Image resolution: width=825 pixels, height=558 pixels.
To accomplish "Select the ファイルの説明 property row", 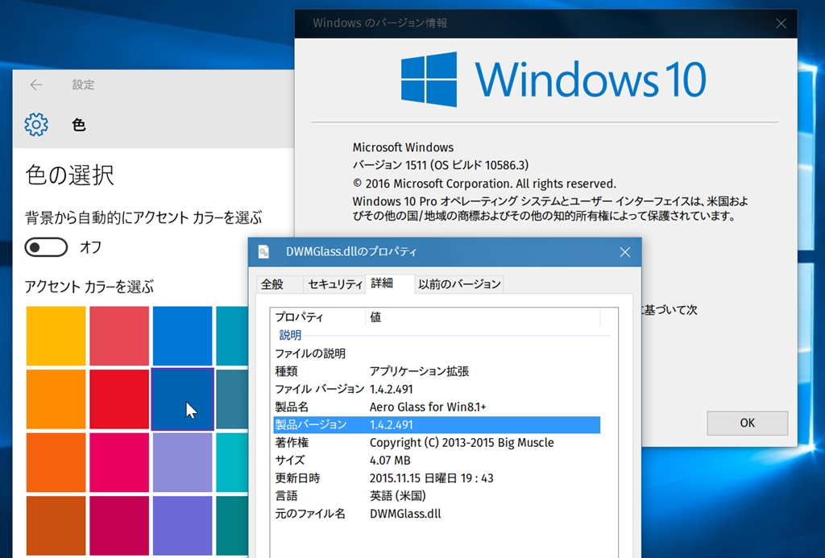I will click(437, 353).
